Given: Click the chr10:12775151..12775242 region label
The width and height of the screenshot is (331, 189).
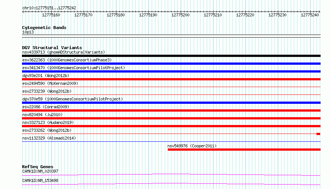Looking at the screenshot, I should [x=49, y=8].
